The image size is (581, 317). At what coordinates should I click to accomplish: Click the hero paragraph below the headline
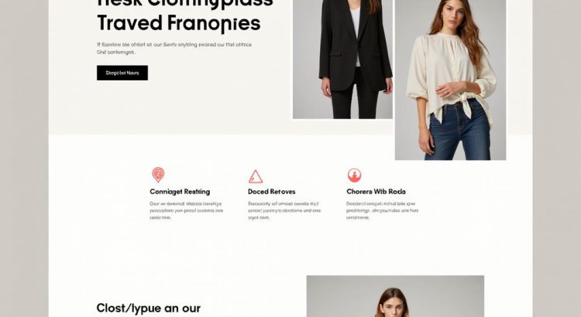click(174, 49)
